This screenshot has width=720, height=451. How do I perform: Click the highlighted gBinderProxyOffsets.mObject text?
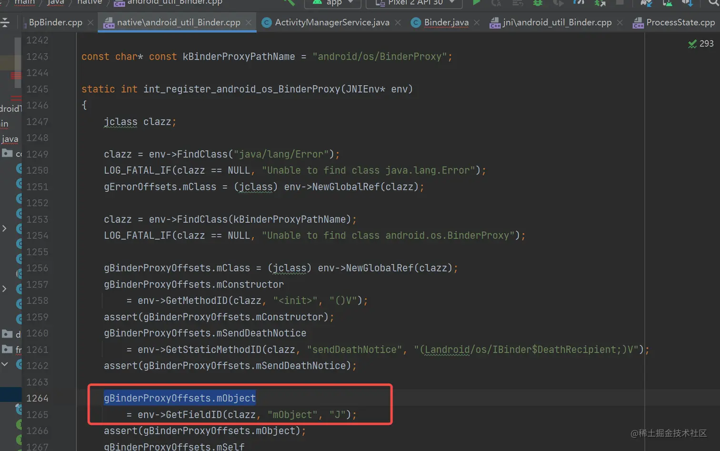pyautogui.click(x=180, y=398)
